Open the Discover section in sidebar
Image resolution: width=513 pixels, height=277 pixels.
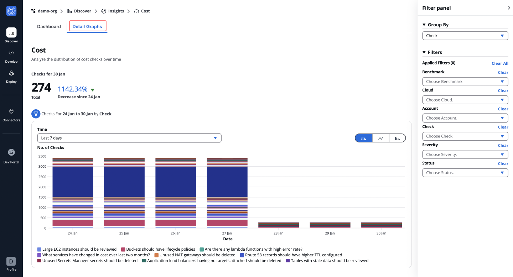point(11,36)
